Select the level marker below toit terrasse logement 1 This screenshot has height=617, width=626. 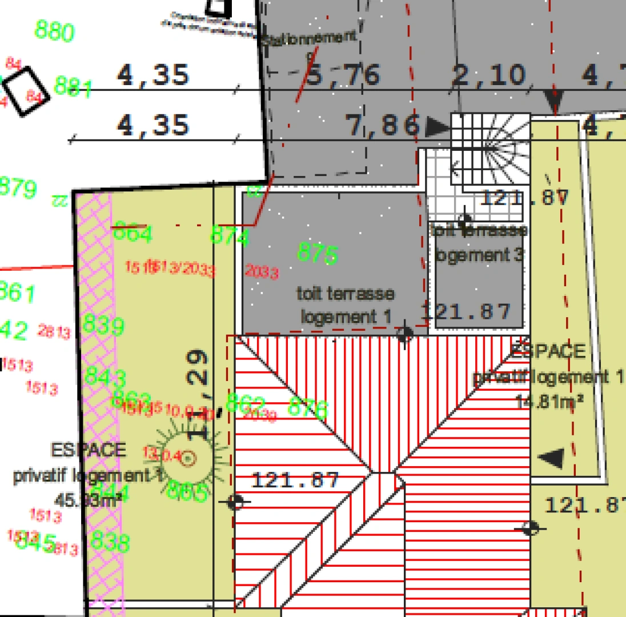pyautogui.click(x=405, y=334)
